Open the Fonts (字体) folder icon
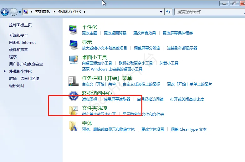The image size is (245, 162). pyautogui.click(x=73, y=126)
